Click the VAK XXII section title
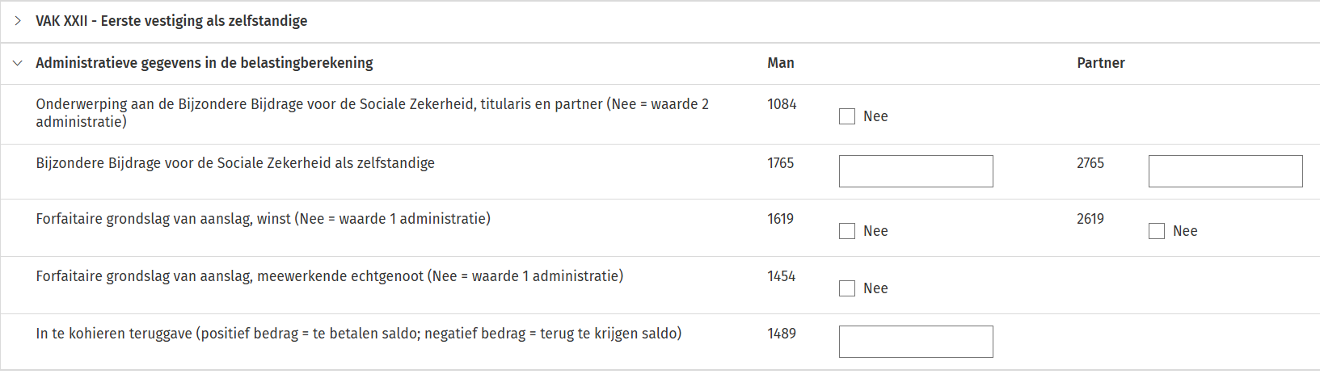Image resolution: width=1320 pixels, height=374 pixels. pos(171,21)
